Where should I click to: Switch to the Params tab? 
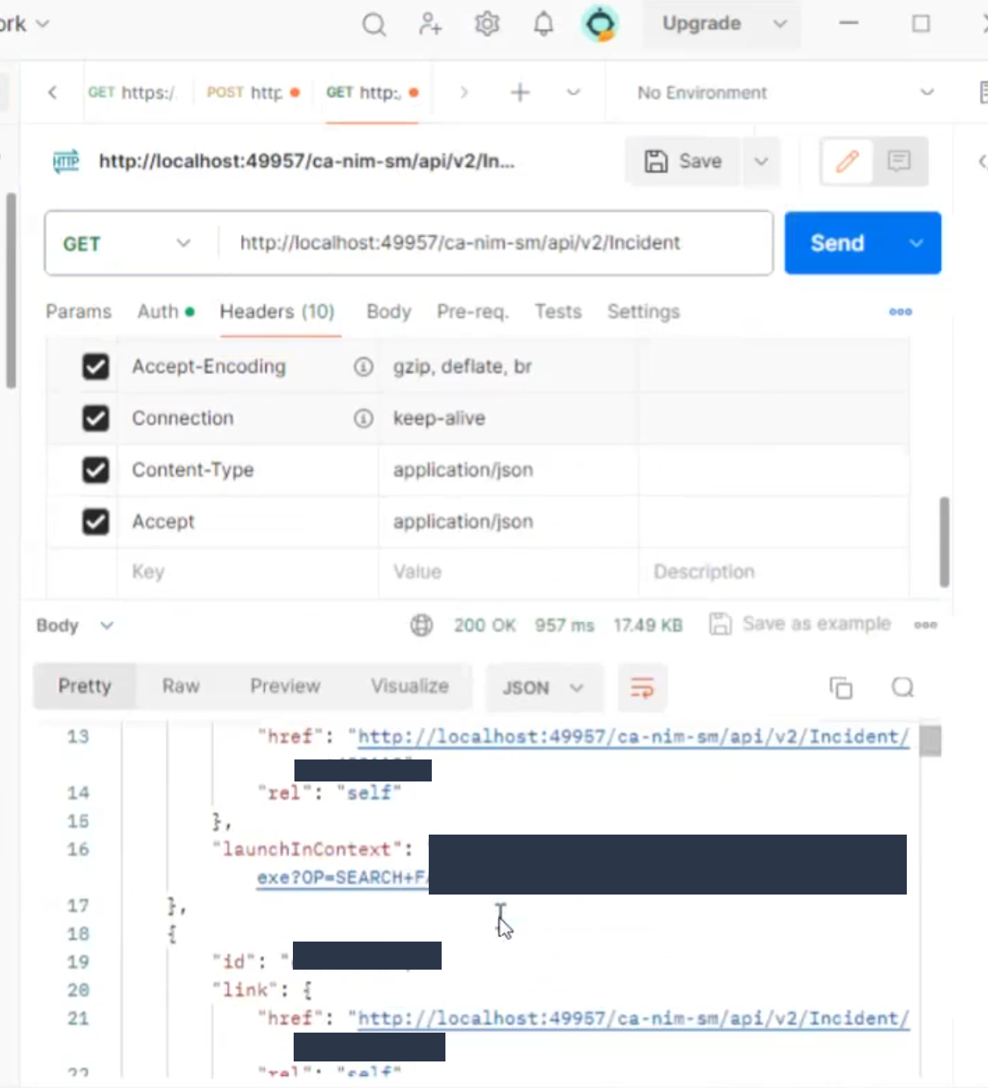(x=78, y=312)
